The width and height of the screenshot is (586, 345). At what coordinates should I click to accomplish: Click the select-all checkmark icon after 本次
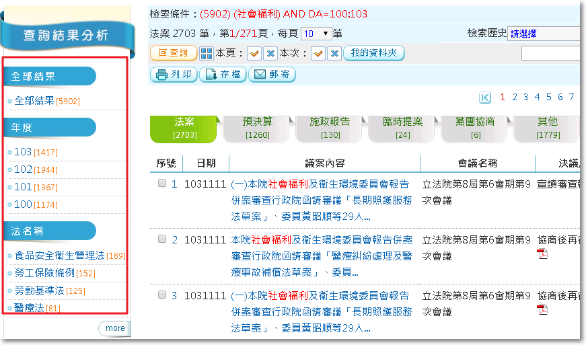tap(318, 54)
